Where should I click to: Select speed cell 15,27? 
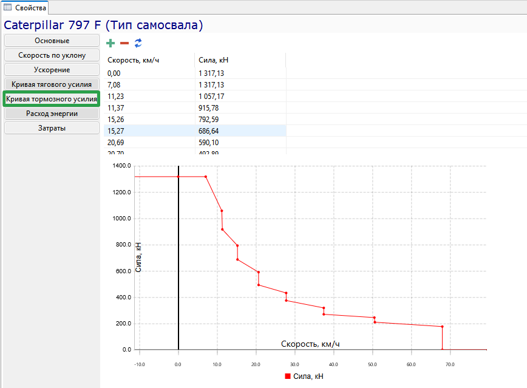(x=149, y=131)
